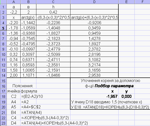Click cell with value -2,2 in row 2
This screenshot has height=126, width=150.
(14, 12)
